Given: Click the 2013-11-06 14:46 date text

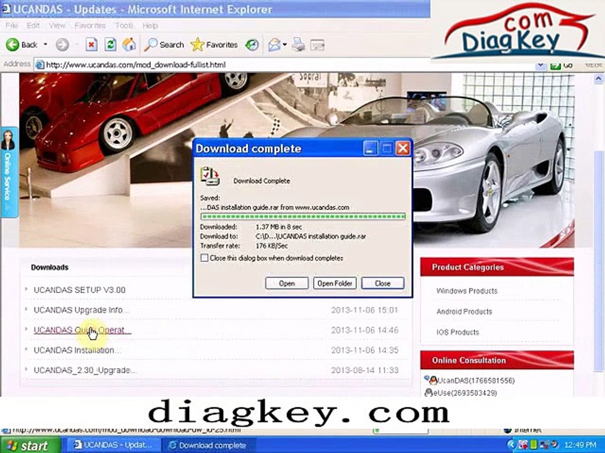Looking at the screenshot, I should pos(364,330).
